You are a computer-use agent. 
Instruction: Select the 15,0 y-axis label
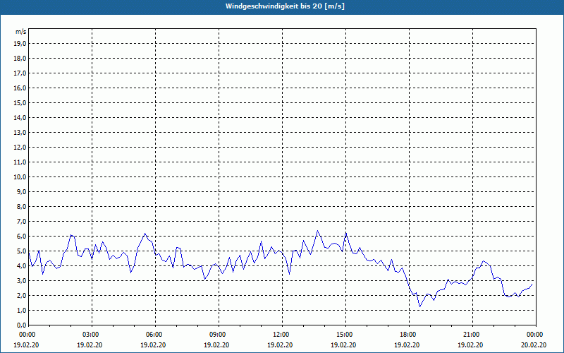point(20,102)
